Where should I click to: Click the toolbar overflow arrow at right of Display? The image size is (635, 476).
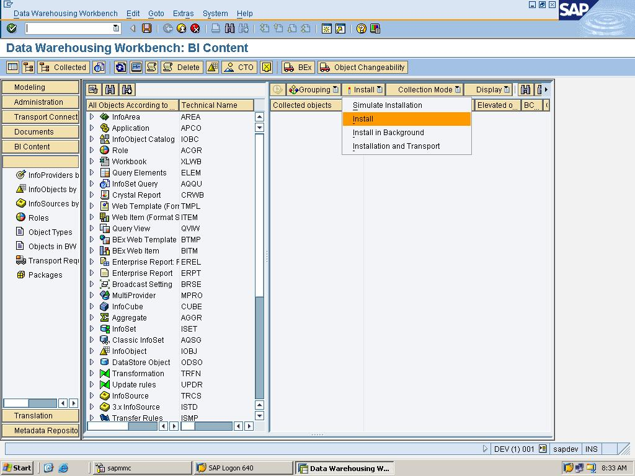[546, 89]
